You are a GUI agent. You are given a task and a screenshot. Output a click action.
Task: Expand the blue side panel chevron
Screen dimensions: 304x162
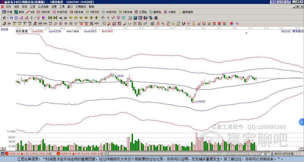pos(302,122)
